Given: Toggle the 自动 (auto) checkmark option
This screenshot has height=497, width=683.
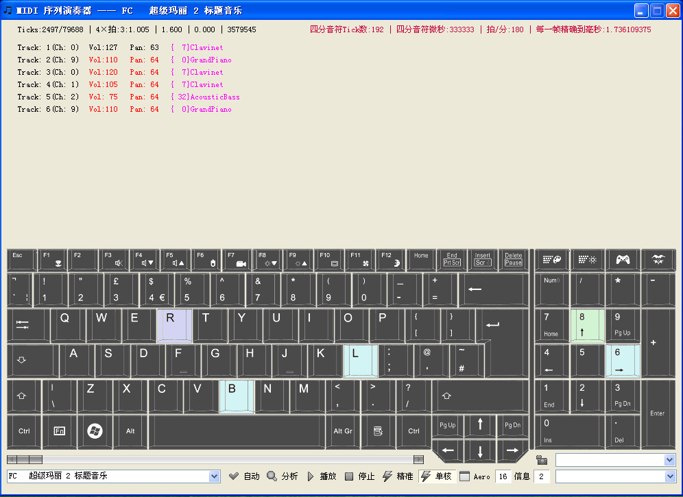Looking at the screenshot, I should point(244,476).
